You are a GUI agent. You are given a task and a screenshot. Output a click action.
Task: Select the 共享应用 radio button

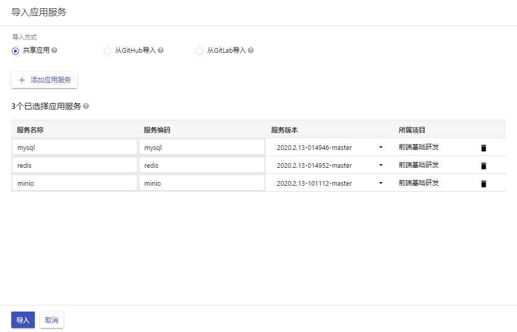click(15, 51)
